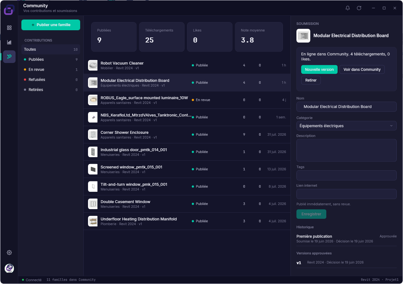Click the Lien internet field

pos(346,194)
